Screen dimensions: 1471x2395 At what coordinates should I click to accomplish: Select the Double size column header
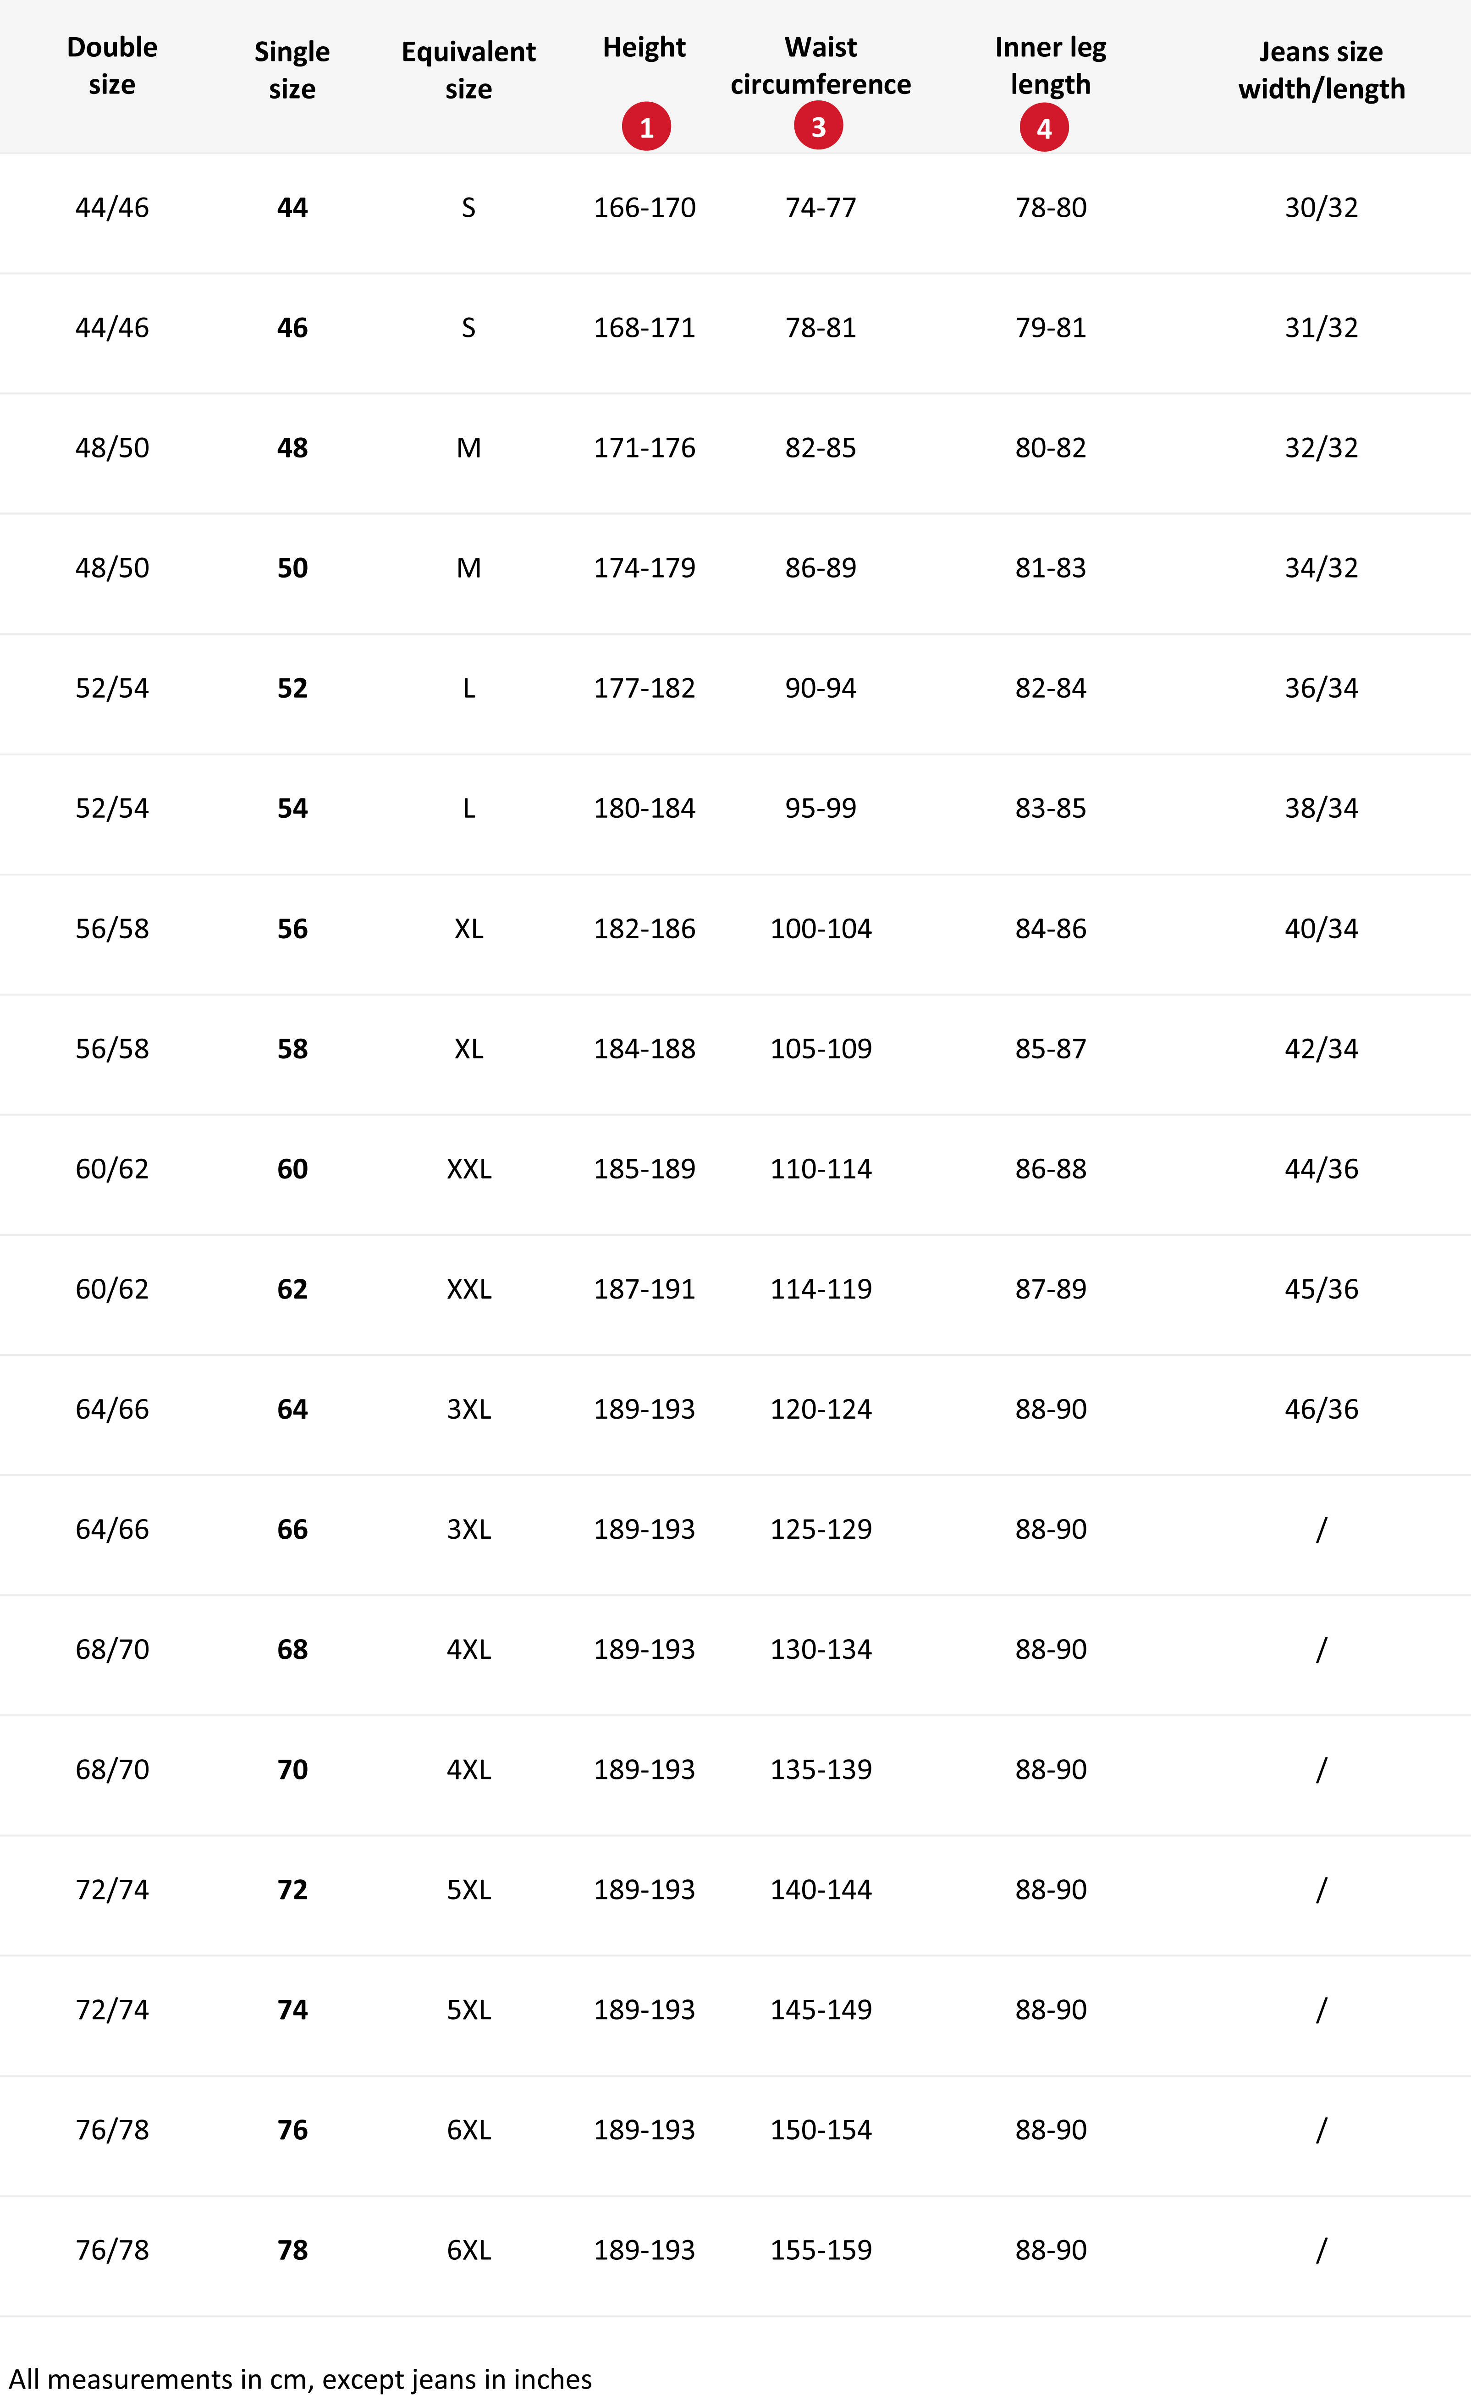(x=112, y=66)
